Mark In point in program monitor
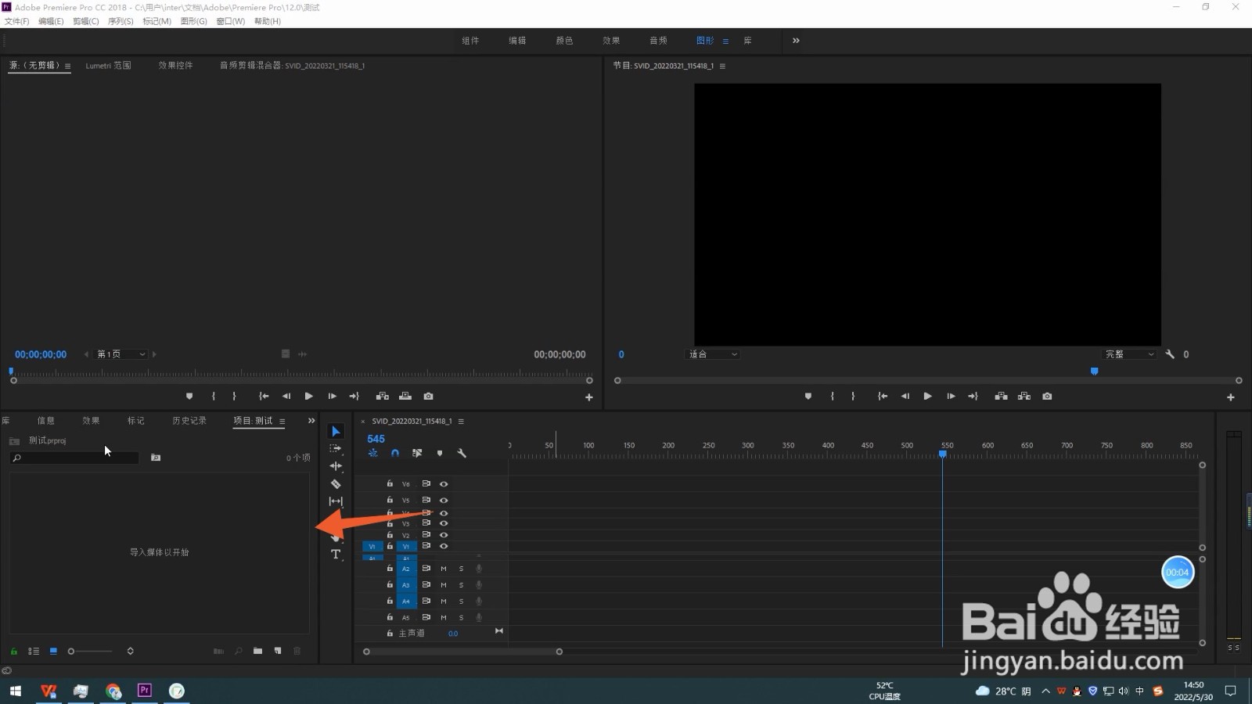Viewport: 1252px width, 704px height. tap(832, 397)
